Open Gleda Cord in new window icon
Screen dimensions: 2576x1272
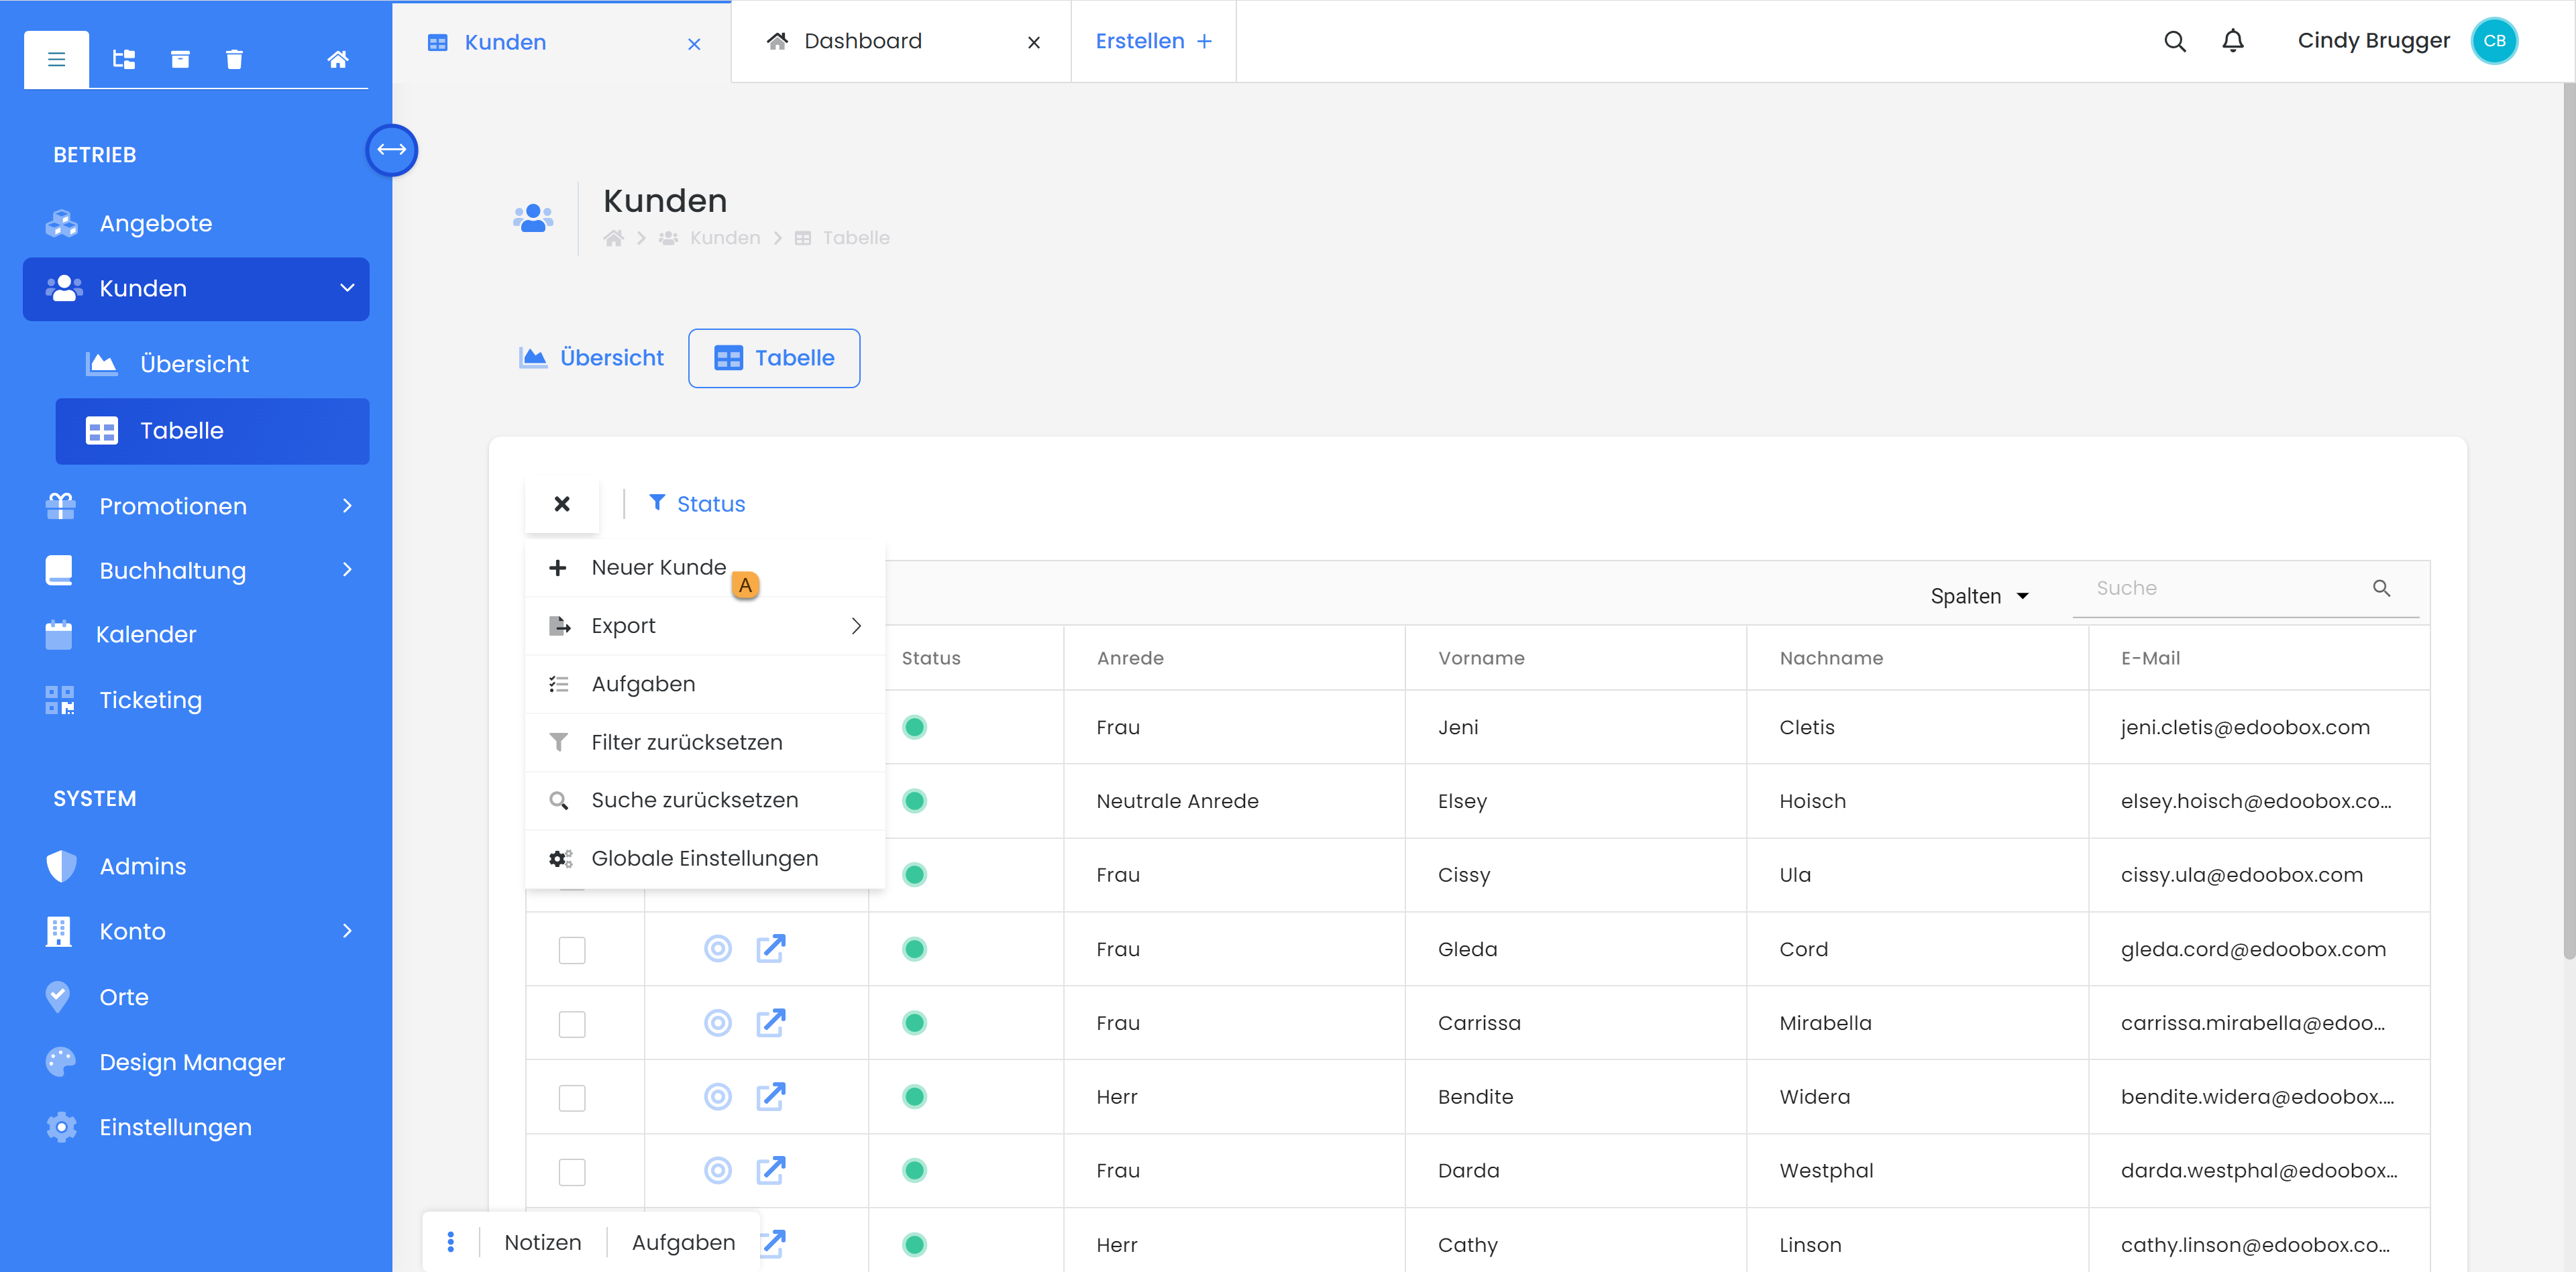tap(770, 948)
